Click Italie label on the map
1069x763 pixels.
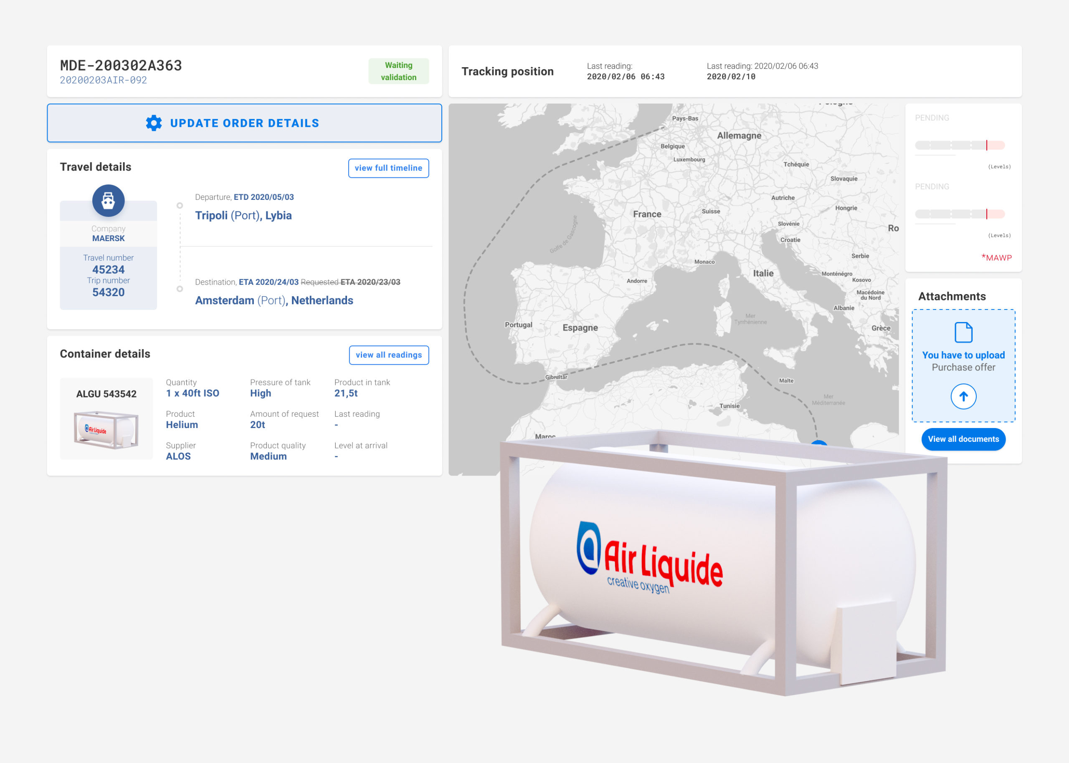(763, 273)
